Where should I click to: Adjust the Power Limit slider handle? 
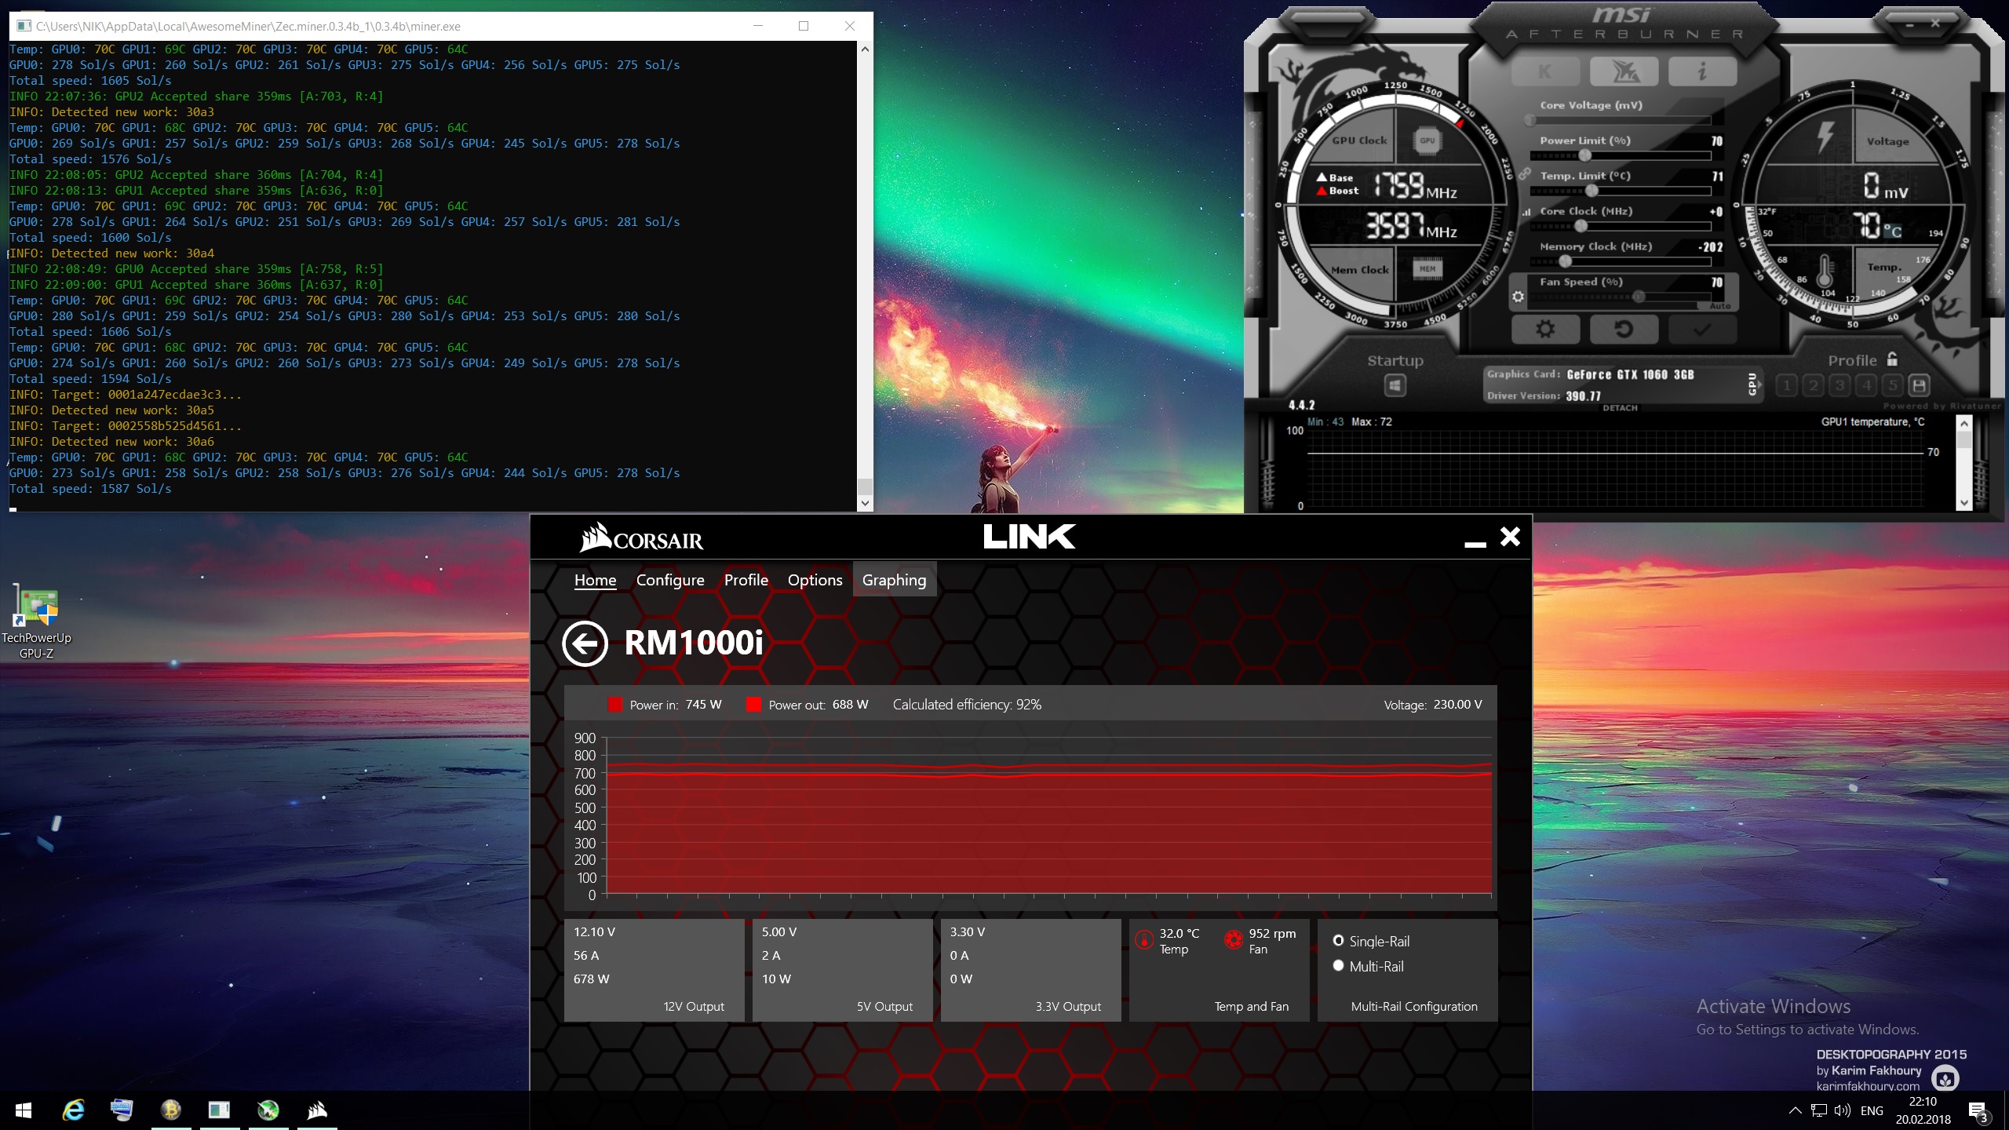pos(1584,155)
